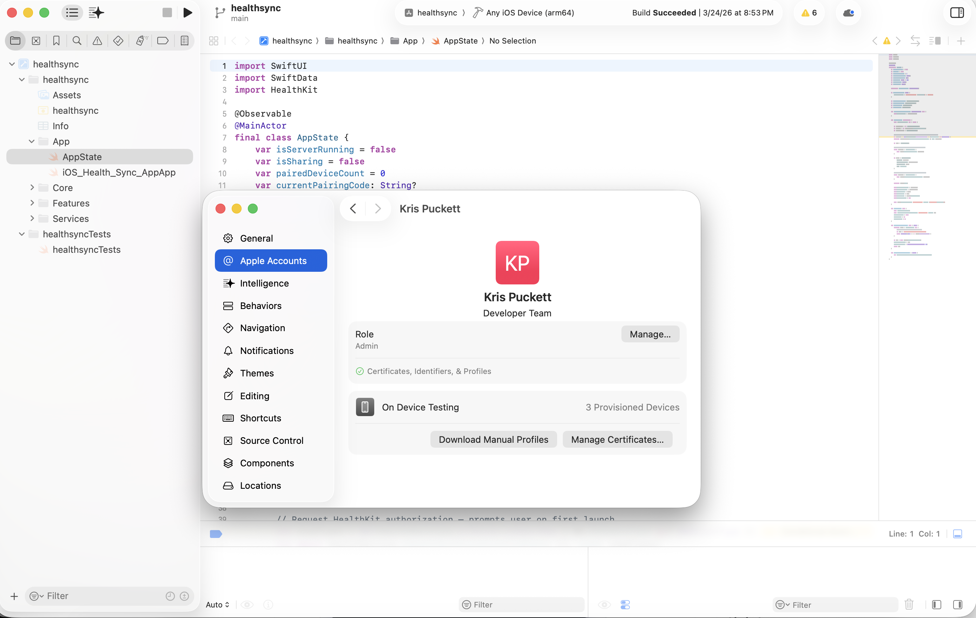This screenshot has height=618, width=976.
Task: Stop the running build
Action: coord(167,13)
